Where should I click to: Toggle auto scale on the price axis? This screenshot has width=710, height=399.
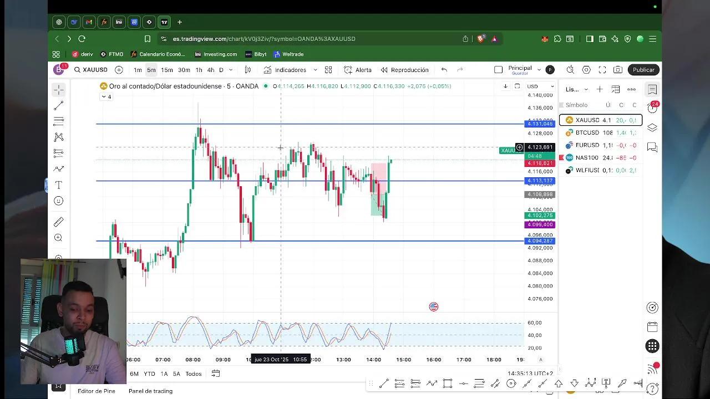[541, 360]
